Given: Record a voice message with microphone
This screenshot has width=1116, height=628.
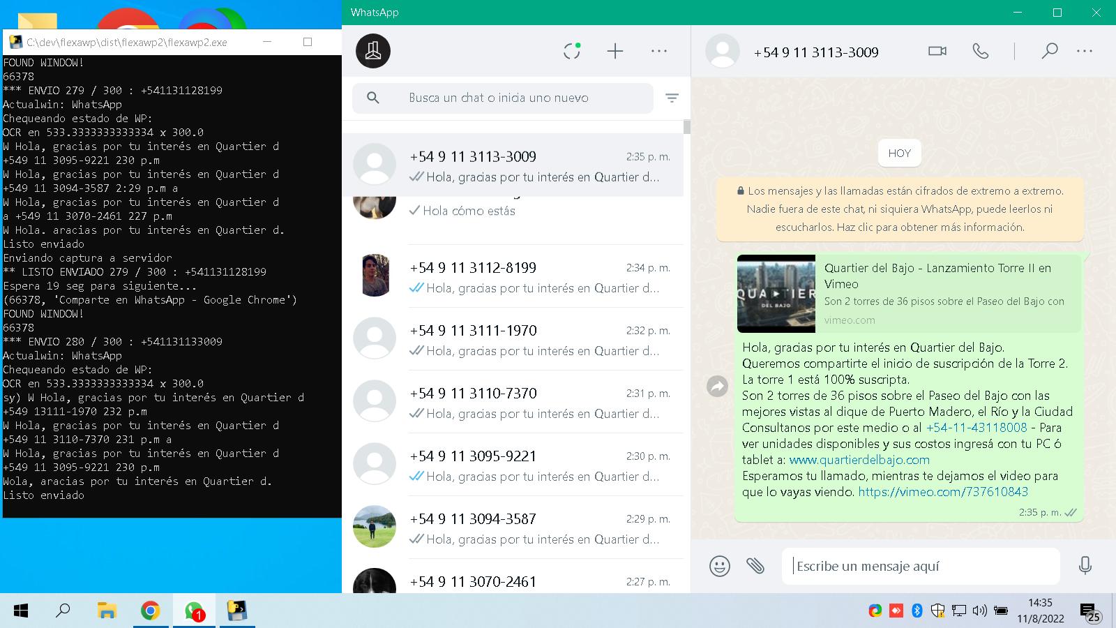Looking at the screenshot, I should coord(1085,565).
